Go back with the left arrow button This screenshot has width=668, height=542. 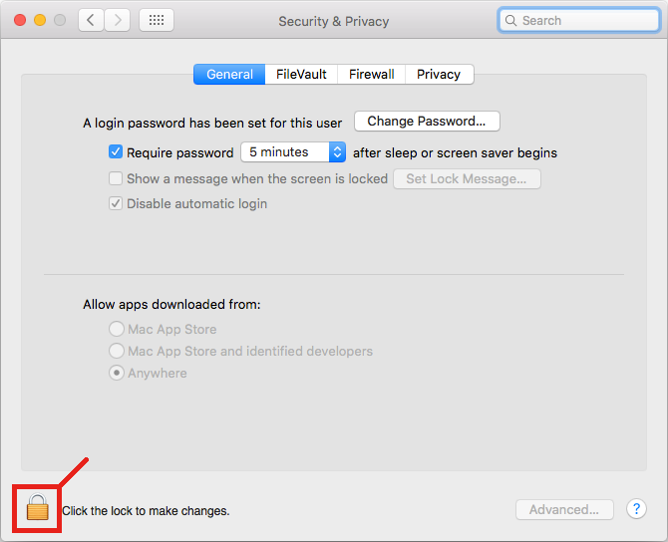click(x=91, y=20)
